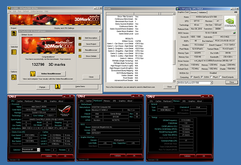Click the 'Game 4 - Nature' result row
Viewport: 241px width, 165px height.
tap(132, 58)
